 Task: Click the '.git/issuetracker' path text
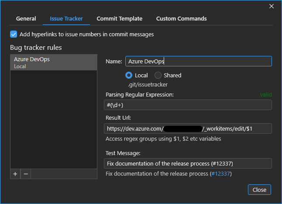pos(148,85)
